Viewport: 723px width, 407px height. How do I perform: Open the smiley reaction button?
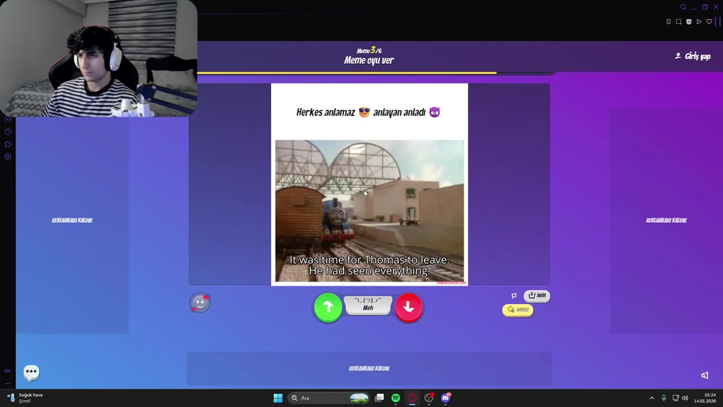click(x=200, y=303)
